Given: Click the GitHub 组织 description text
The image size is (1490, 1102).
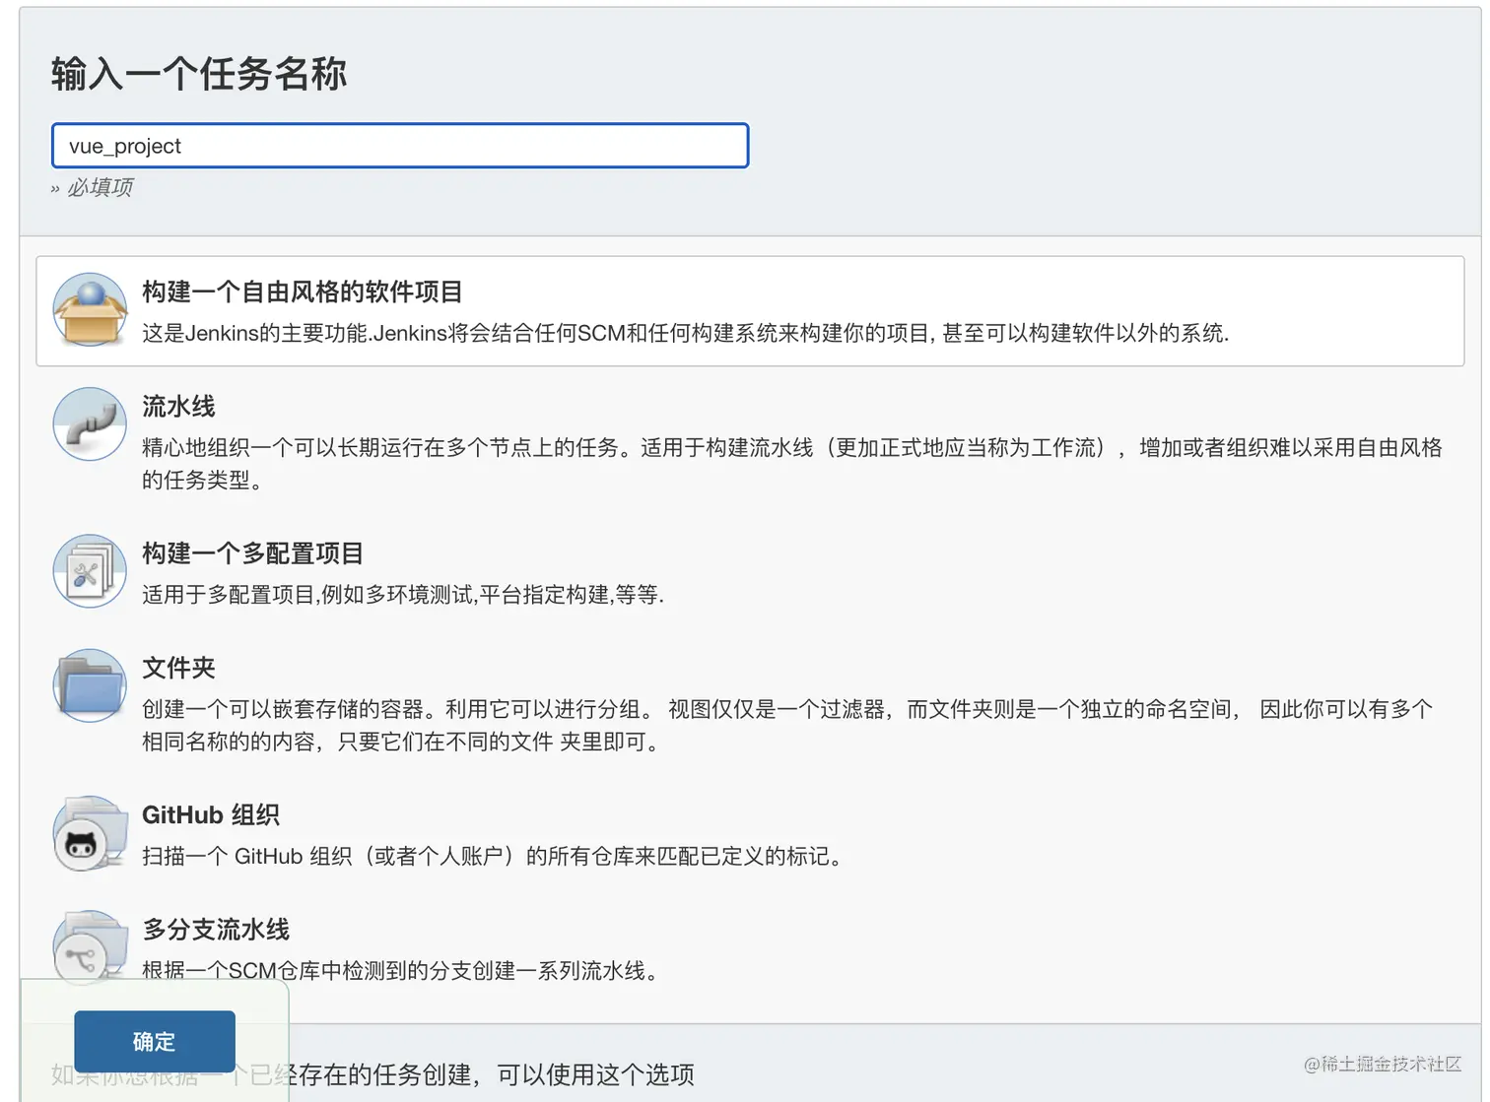Looking at the screenshot, I should click(x=493, y=856).
